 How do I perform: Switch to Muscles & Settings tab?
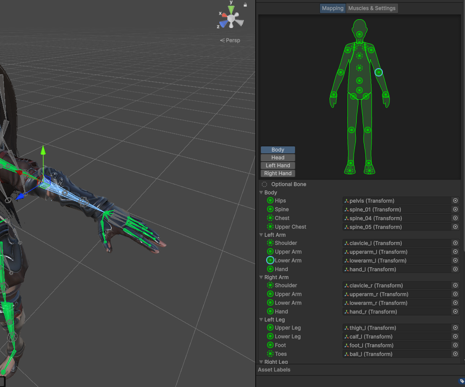[x=371, y=8]
